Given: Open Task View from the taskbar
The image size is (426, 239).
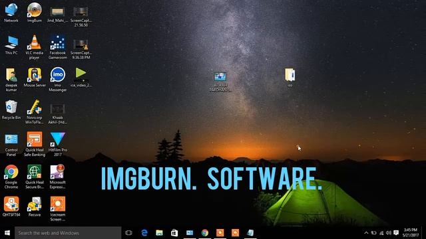Looking at the screenshot, I should tap(128, 233).
